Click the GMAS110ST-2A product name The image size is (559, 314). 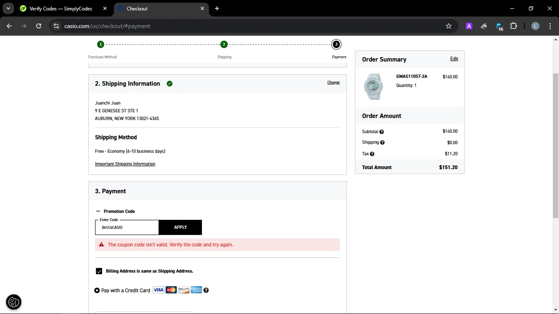coord(412,76)
